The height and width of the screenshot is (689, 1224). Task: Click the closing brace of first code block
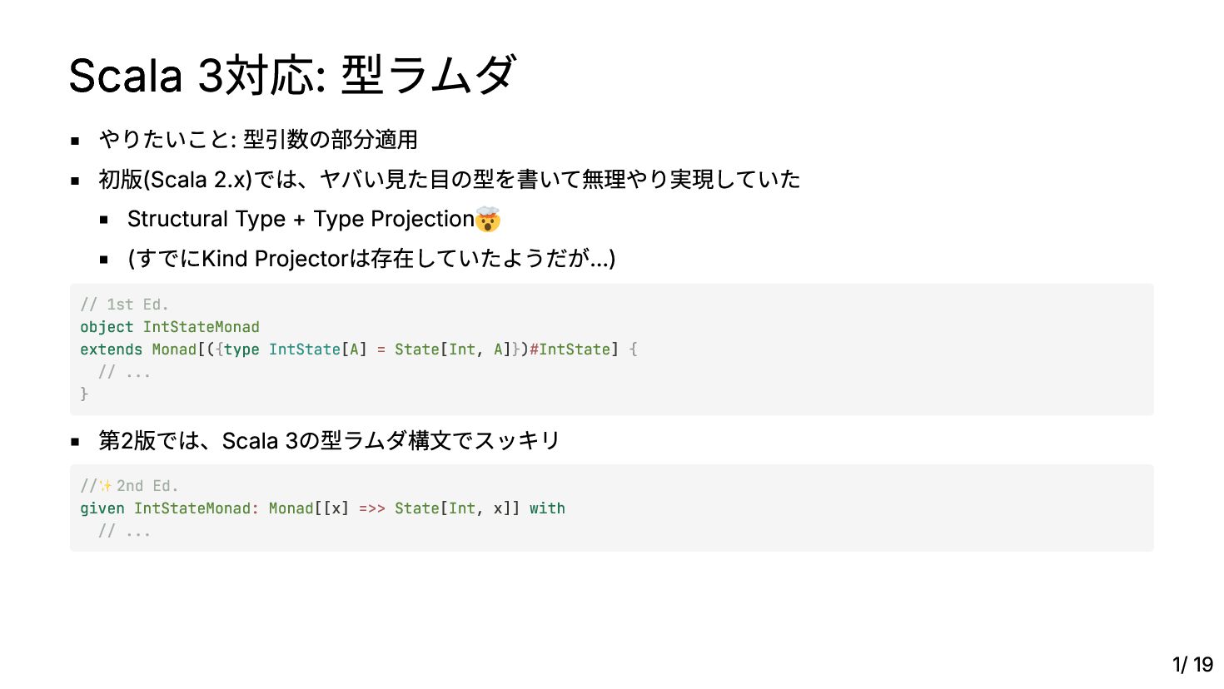pos(84,394)
